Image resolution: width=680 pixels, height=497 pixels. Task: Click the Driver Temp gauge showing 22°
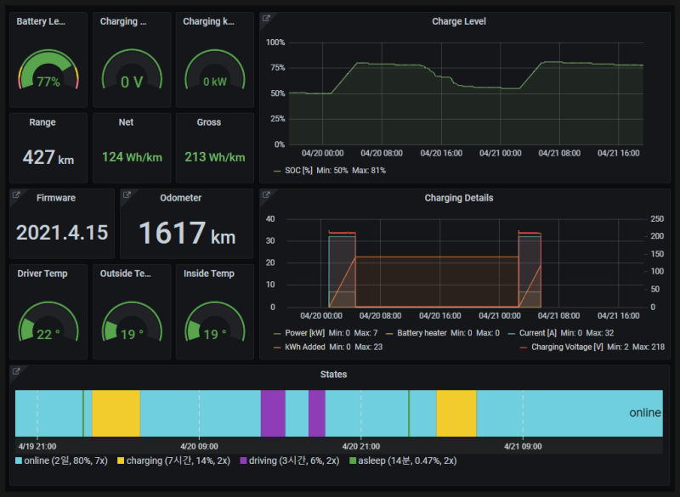pyautogui.click(x=48, y=323)
